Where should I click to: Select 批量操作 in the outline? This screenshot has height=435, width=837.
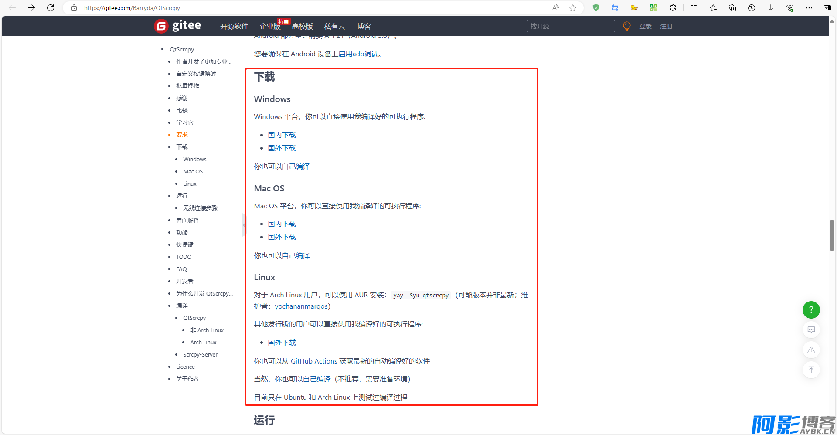[187, 86]
